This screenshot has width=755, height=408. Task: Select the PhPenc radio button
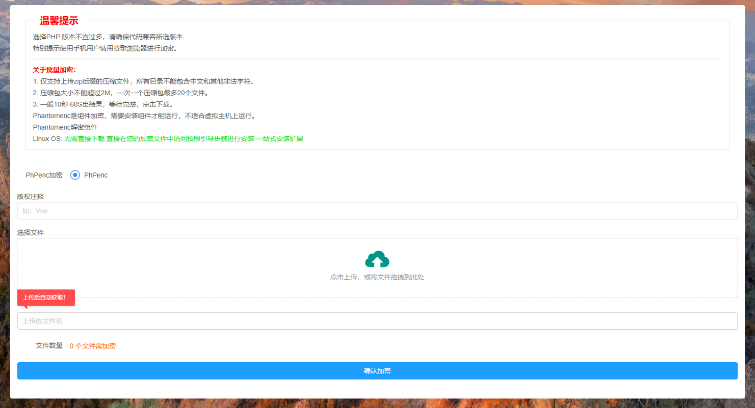coord(75,175)
